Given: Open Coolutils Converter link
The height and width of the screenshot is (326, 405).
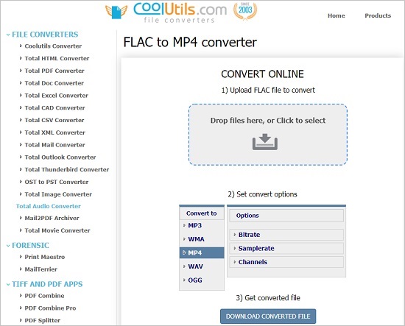Looking at the screenshot, I should tap(53, 46).
